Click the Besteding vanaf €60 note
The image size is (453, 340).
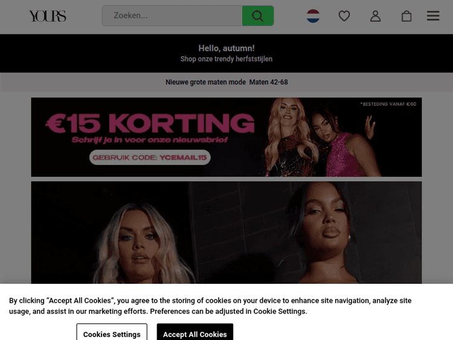[x=388, y=104]
